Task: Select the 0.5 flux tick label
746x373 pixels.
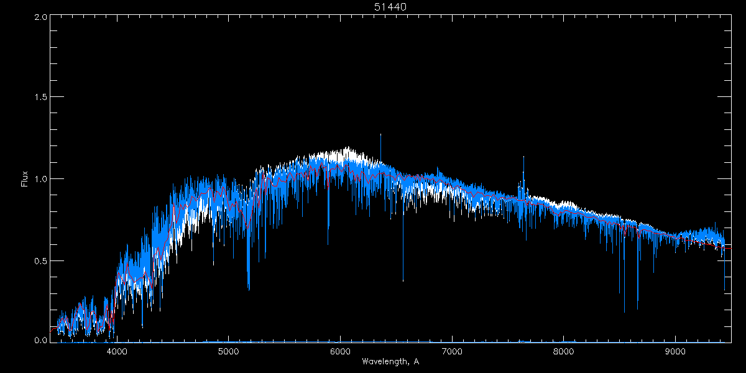Action: (x=40, y=260)
